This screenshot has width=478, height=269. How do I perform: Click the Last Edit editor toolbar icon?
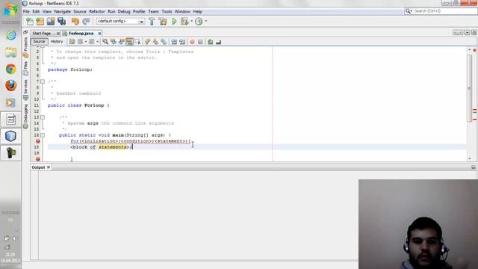pyautogui.click(x=72, y=42)
